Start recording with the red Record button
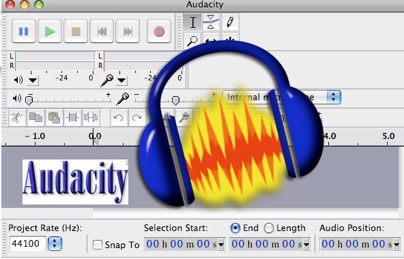 159,31
